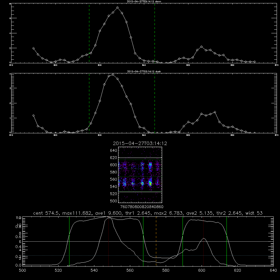Viewport: 280px width, 280px height.
Task: Click the left green dashed line in dawn plot
Action: tap(89, 33)
